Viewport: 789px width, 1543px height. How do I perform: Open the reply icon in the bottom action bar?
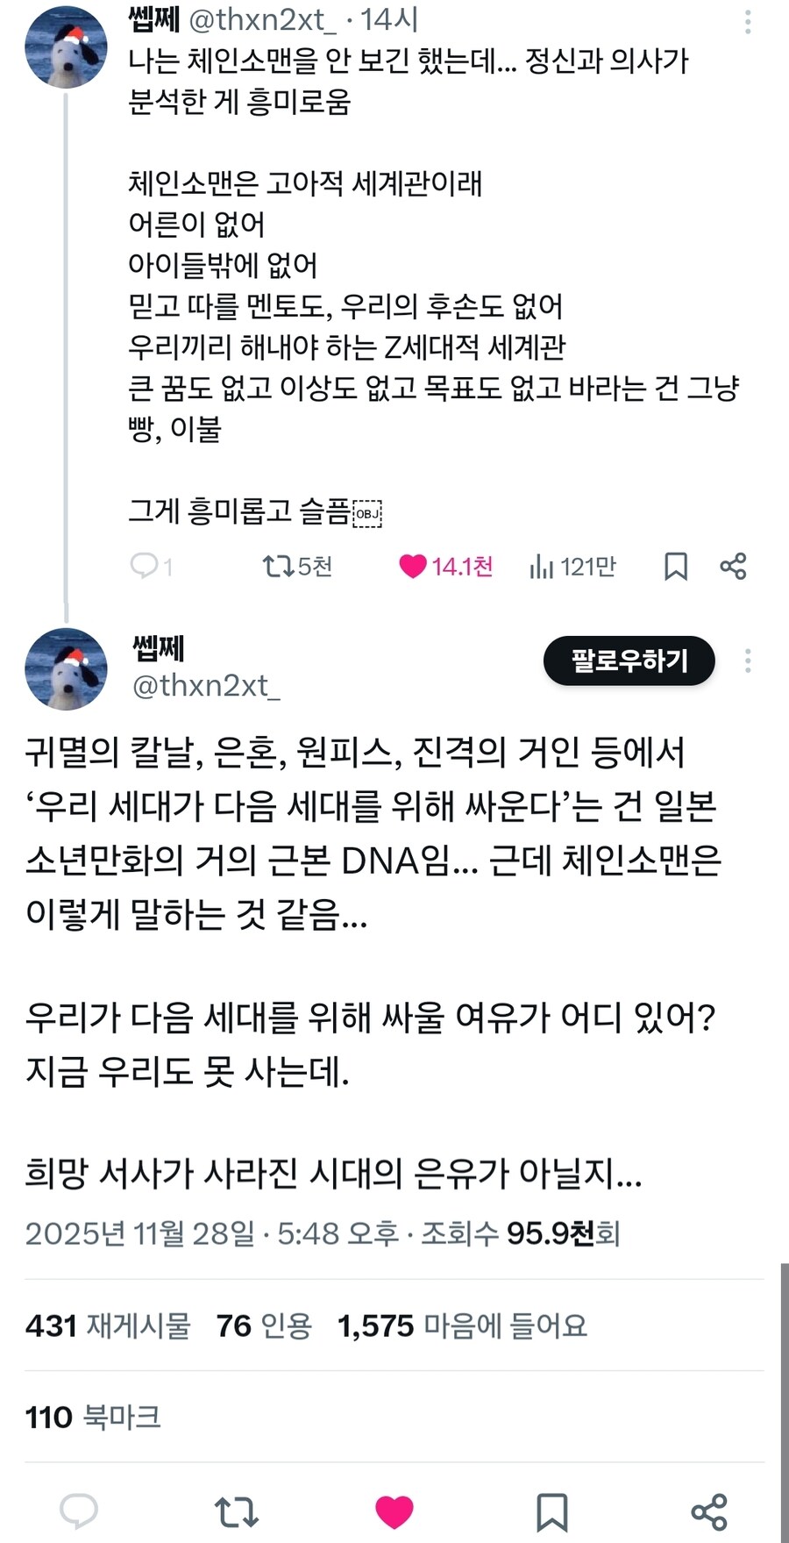point(80,1511)
